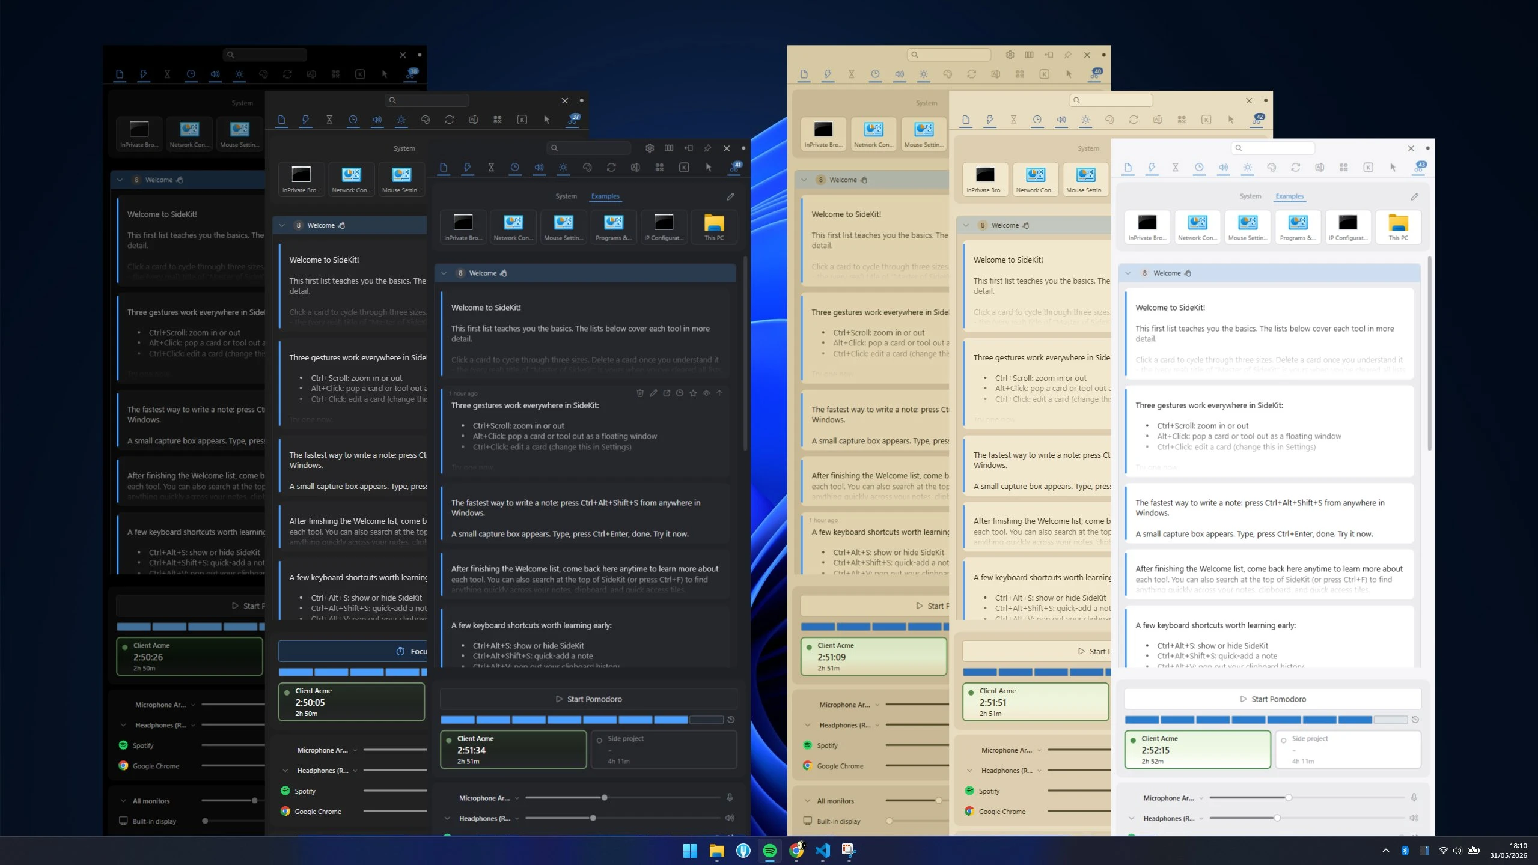The width and height of the screenshot is (1538, 865).
Task: Click Focu button in middle dark window
Action: tap(352, 651)
